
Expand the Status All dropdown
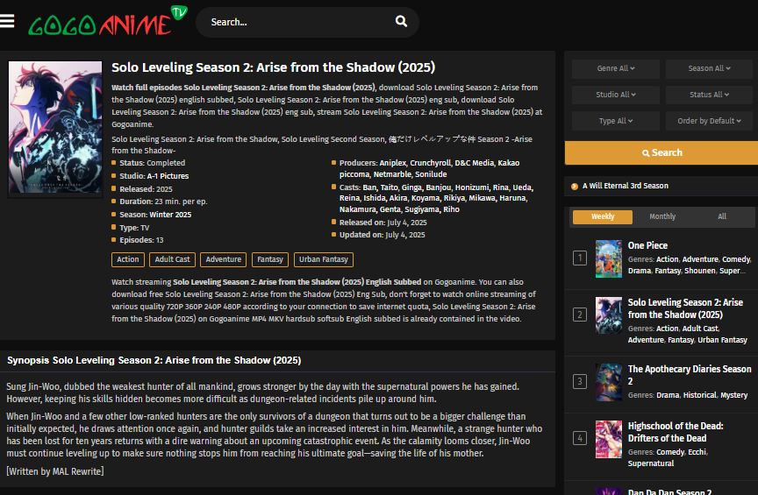pyautogui.click(x=709, y=95)
